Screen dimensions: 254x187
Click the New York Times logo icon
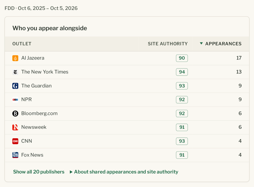pyautogui.click(x=15, y=72)
